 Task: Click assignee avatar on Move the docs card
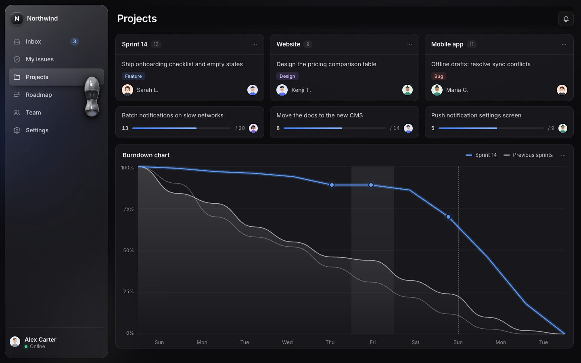click(x=408, y=128)
